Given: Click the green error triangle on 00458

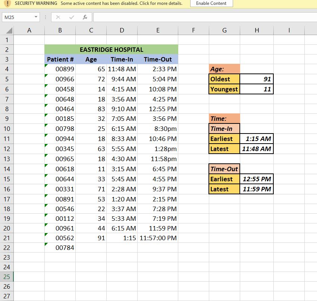Looking at the screenshot, I should (46, 86).
